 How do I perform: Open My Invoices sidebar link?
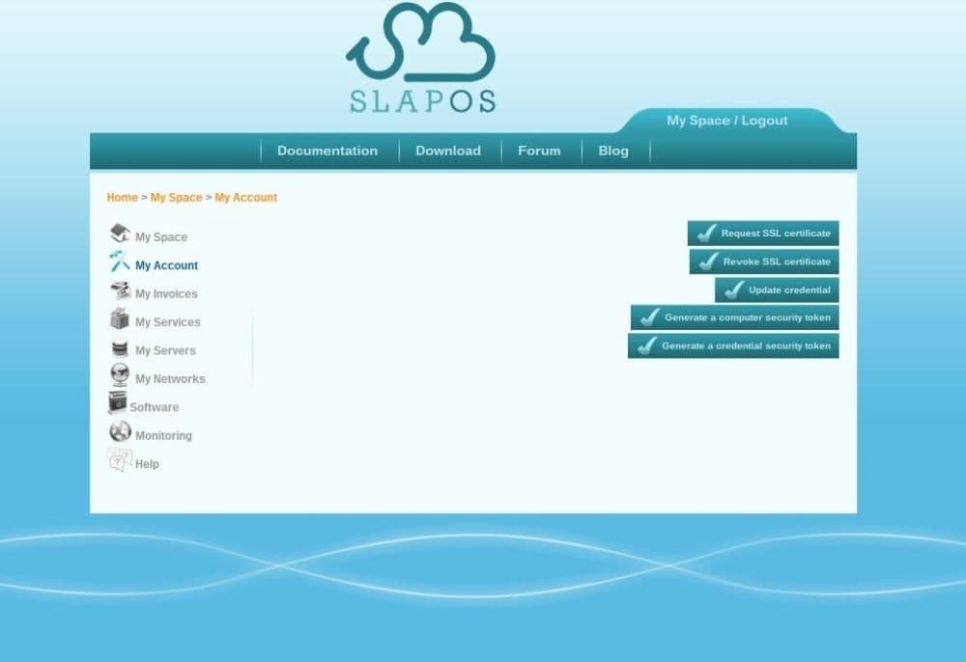(x=166, y=294)
